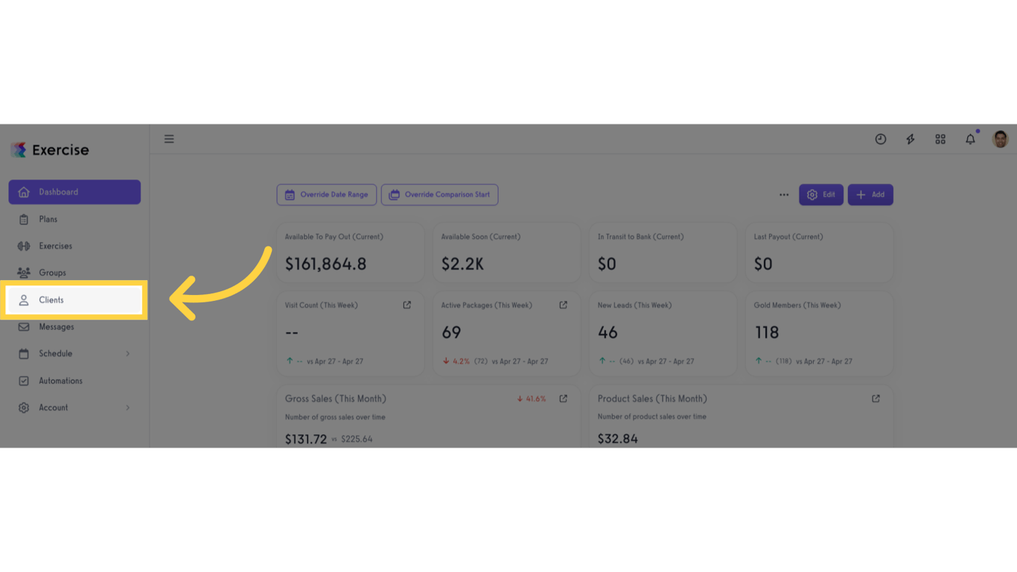Open the clock history icon
The width and height of the screenshot is (1017, 572).
point(881,139)
